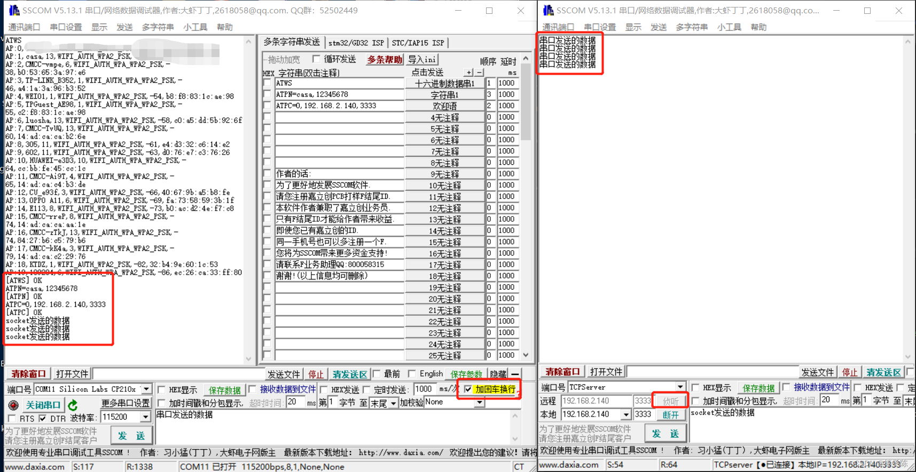Open 显示 menu in left window
This screenshot has width=916, height=472.
click(99, 27)
